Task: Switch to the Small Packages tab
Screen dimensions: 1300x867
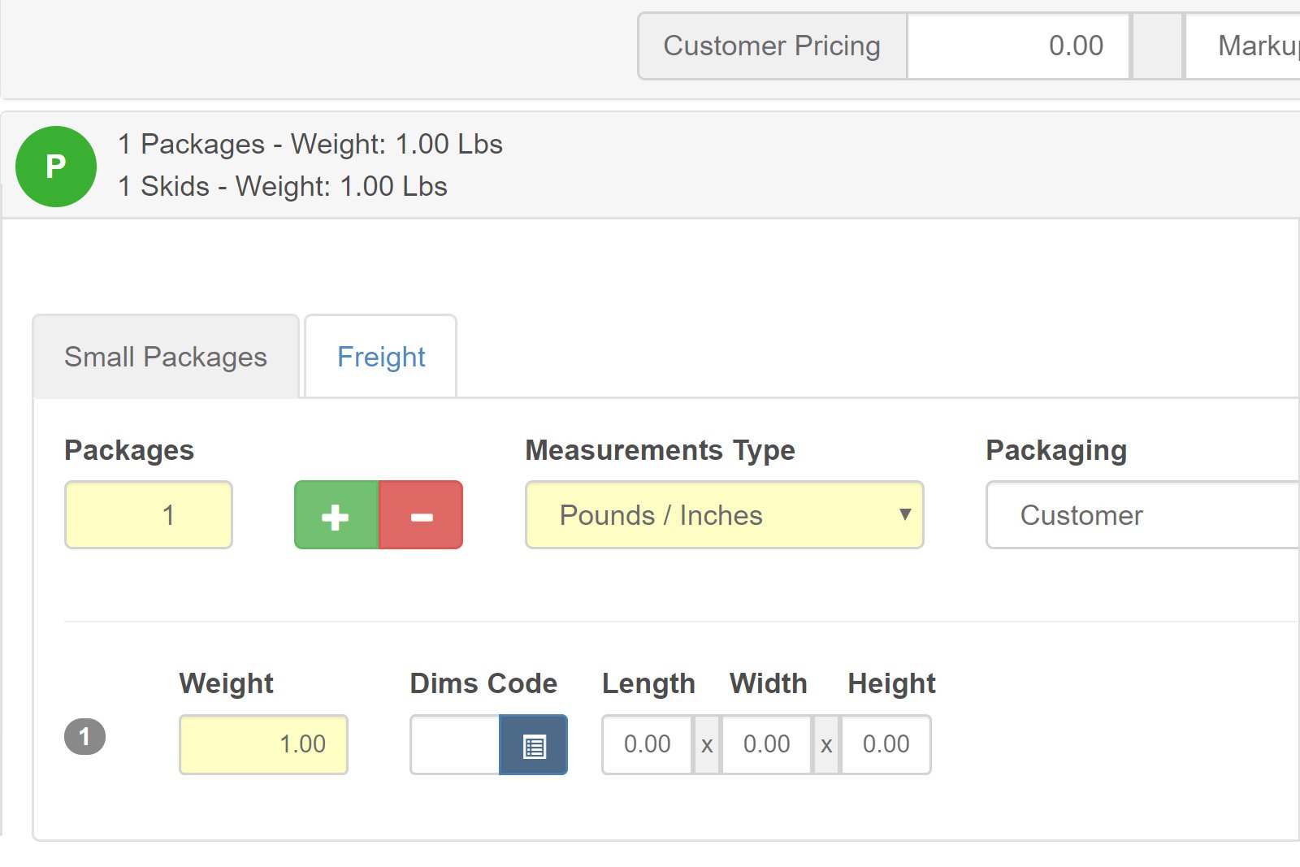Action: click(166, 357)
